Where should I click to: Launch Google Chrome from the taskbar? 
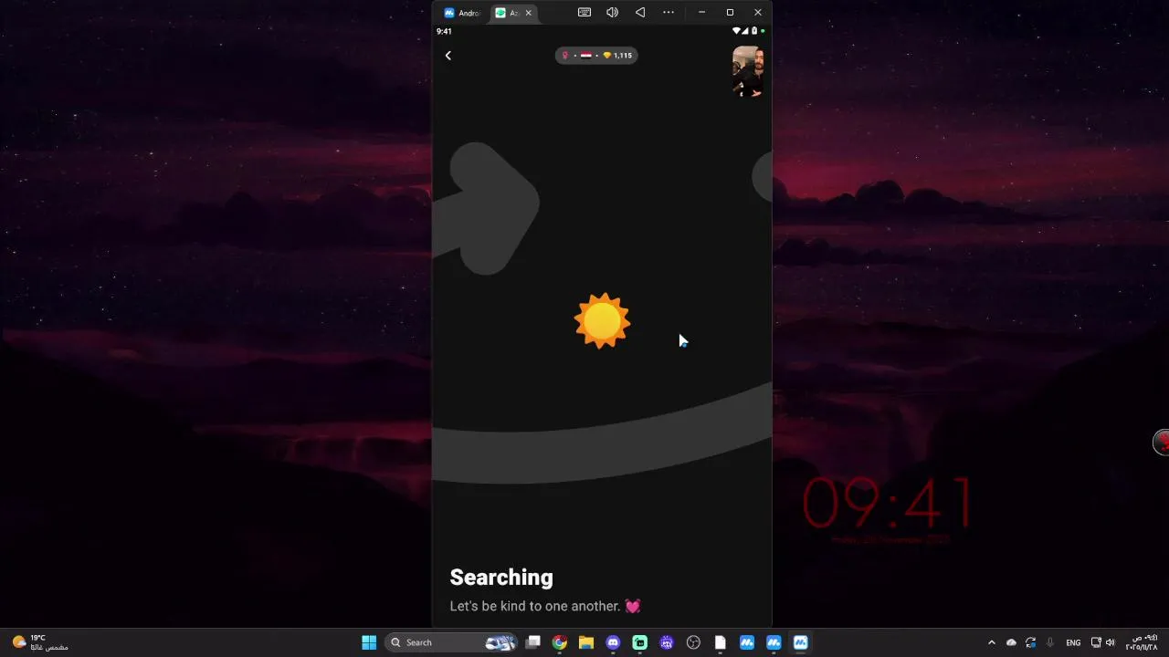point(560,642)
